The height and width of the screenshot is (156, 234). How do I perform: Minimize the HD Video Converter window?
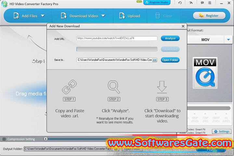(x=221, y=3)
